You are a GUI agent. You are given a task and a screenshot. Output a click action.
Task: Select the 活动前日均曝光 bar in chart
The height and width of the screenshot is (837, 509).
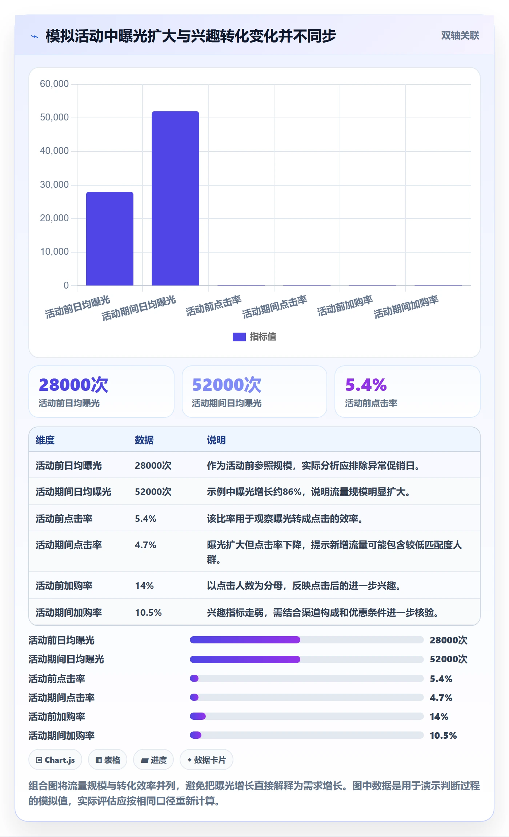(x=110, y=238)
